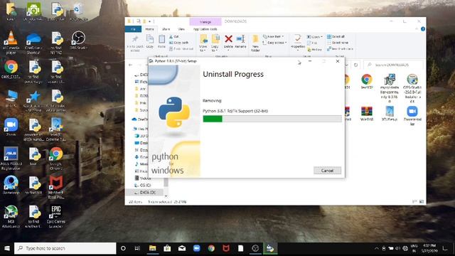Select the Zoominstaller file
Viewport: 455px width, 256px height.
pos(412,115)
